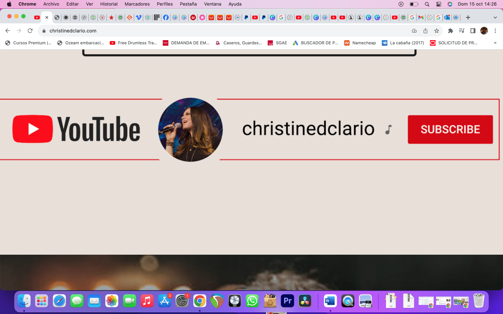The image size is (503, 314).
Task: Open WhatsApp in the Dock
Action: click(252, 301)
